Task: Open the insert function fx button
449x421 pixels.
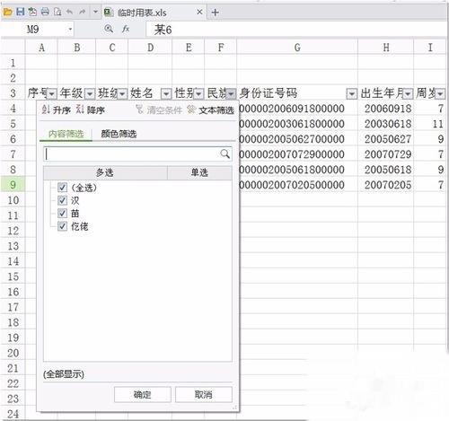Action: 126,29
